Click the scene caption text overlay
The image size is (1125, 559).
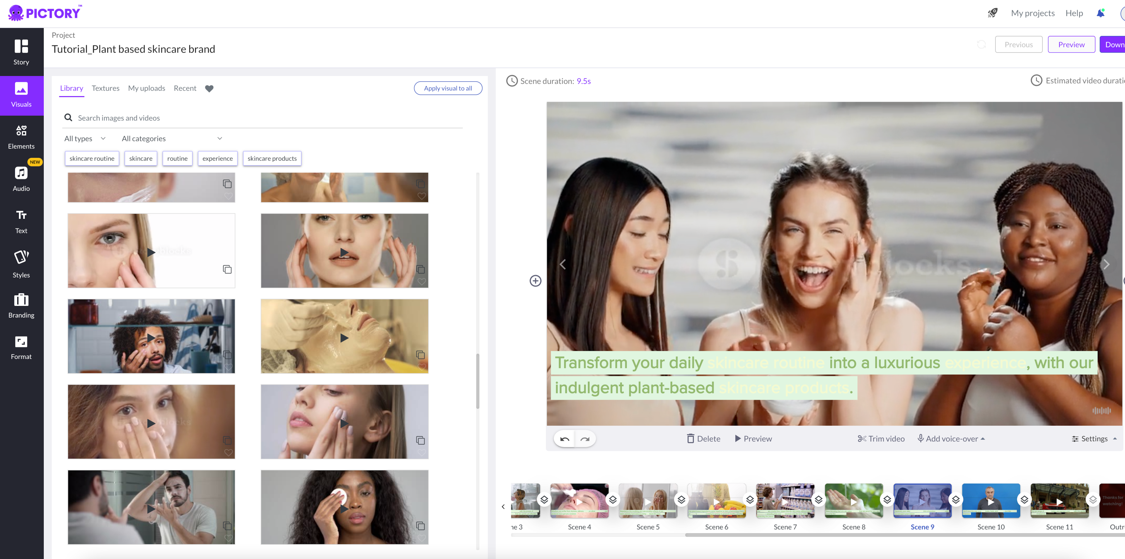(824, 375)
